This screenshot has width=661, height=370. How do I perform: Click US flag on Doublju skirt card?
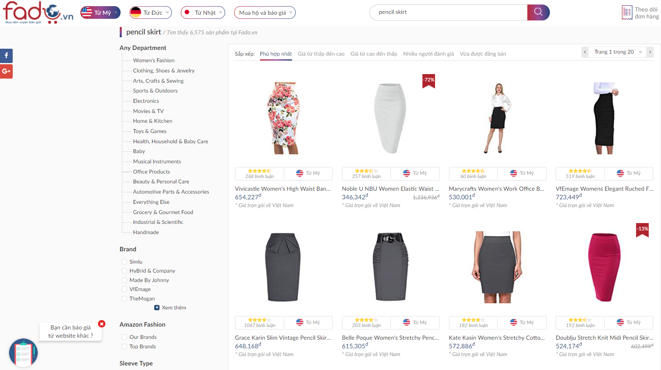620,323
